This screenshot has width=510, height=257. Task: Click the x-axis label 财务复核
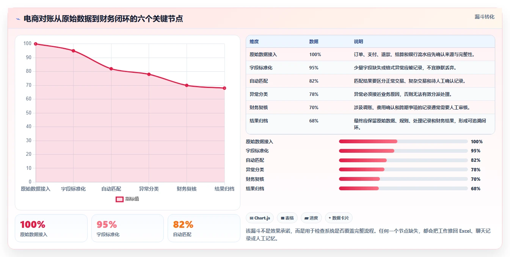tap(187, 189)
